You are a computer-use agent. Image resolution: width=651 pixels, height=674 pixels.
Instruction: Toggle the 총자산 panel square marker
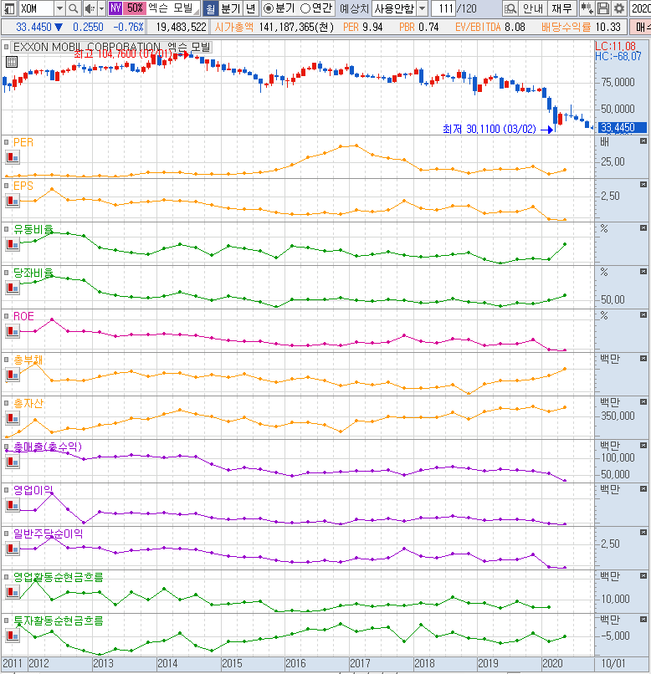7,403
